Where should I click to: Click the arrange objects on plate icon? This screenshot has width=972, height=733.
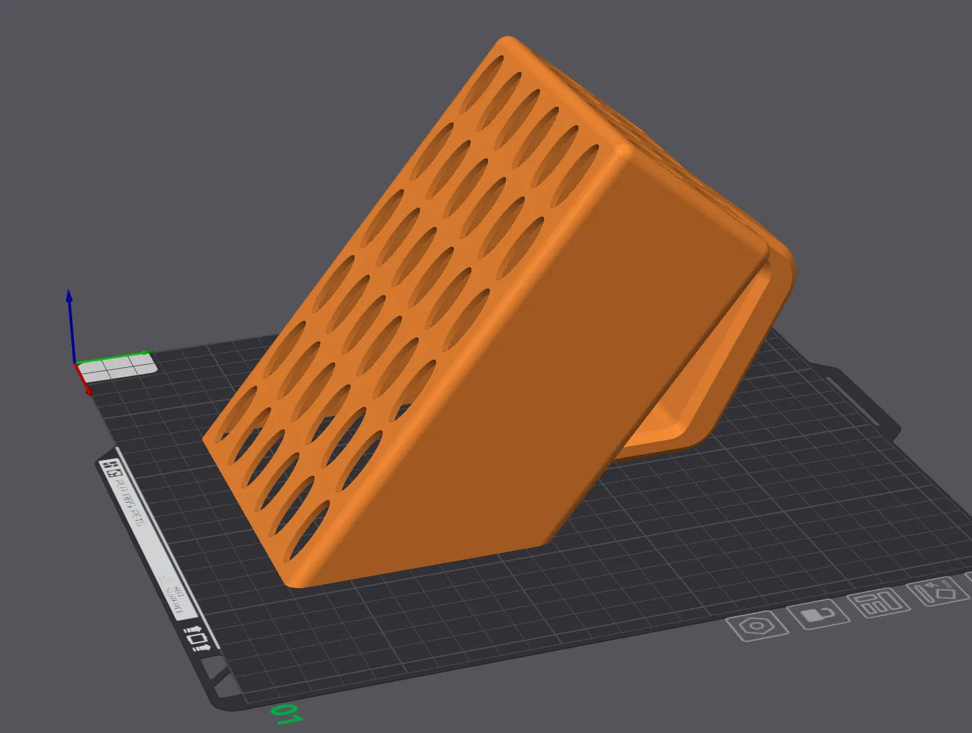tap(878, 603)
